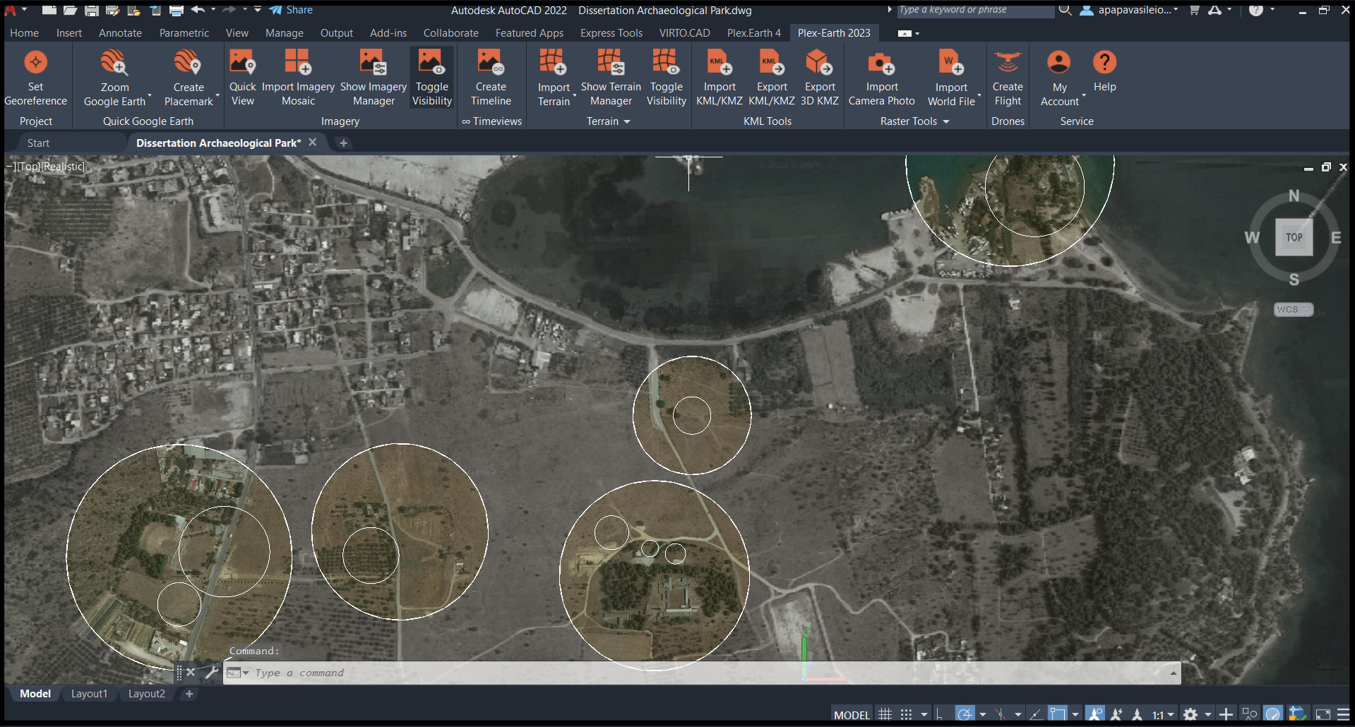Image resolution: width=1355 pixels, height=727 pixels.
Task: Toggle isometric drafting in status bar
Action: tap(1001, 714)
